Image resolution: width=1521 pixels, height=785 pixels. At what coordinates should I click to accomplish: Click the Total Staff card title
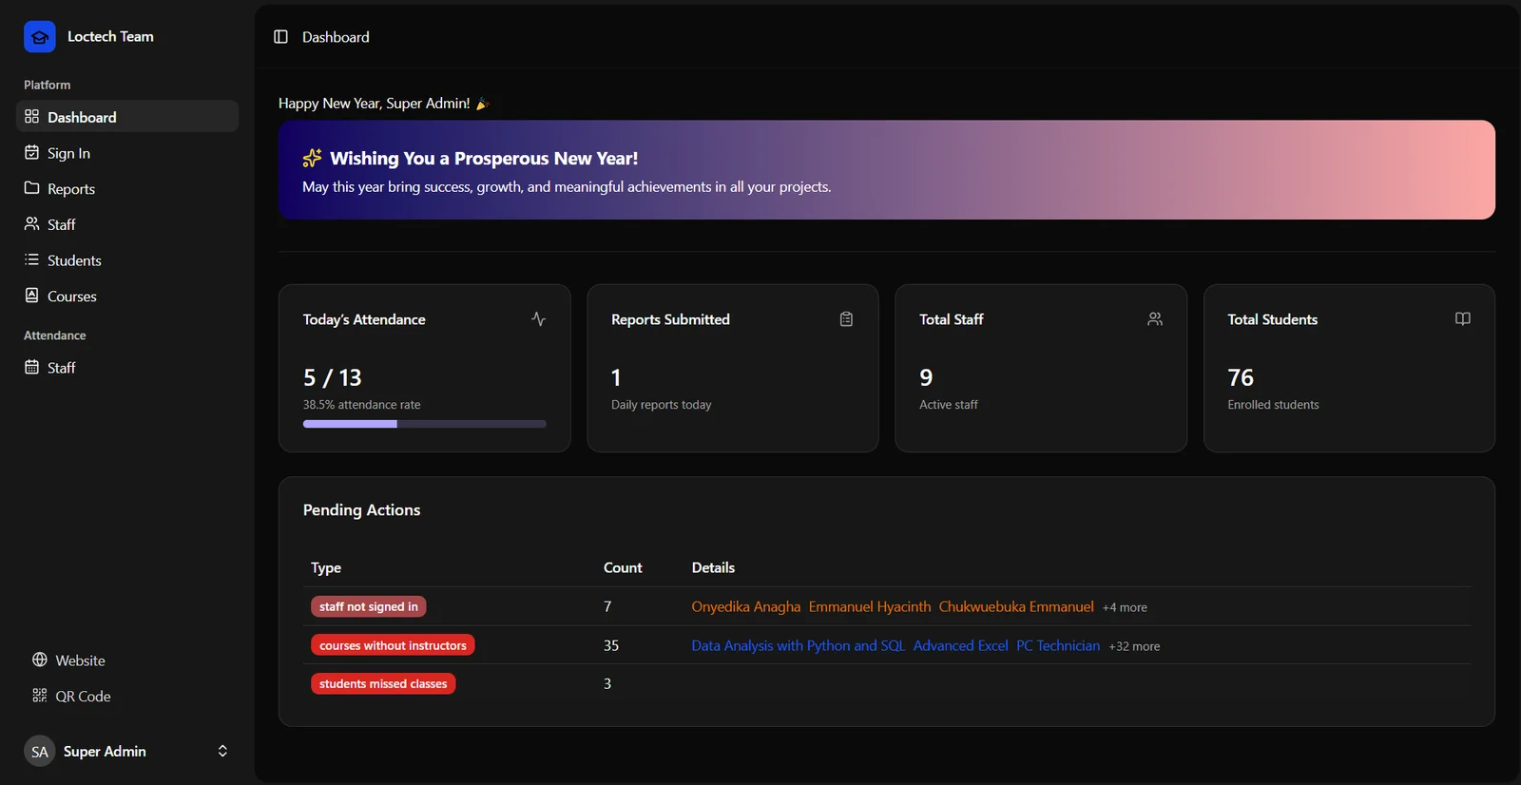point(951,319)
